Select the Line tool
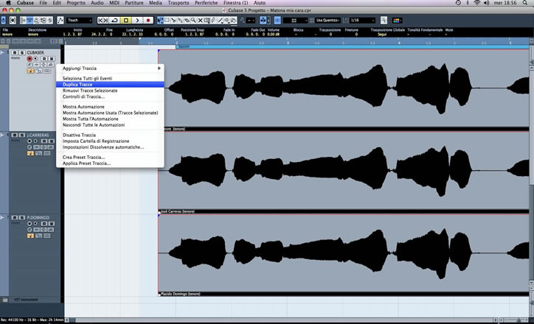The width and height of the screenshot is (534, 324). 221,21
